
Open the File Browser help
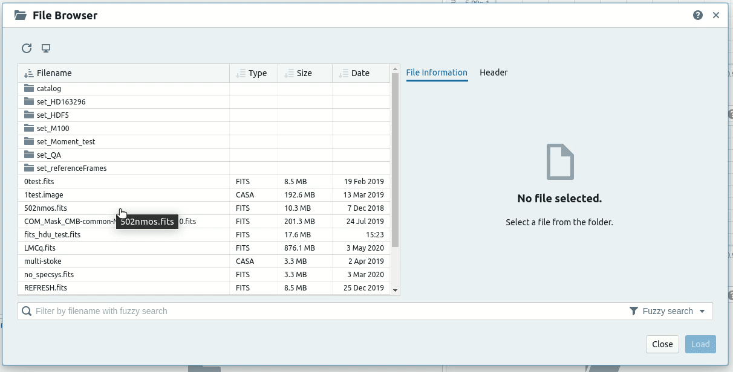(x=697, y=15)
